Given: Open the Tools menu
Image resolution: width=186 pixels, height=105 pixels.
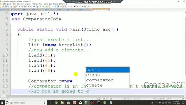Looking at the screenshot, I should pyautogui.click(x=41, y=4).
